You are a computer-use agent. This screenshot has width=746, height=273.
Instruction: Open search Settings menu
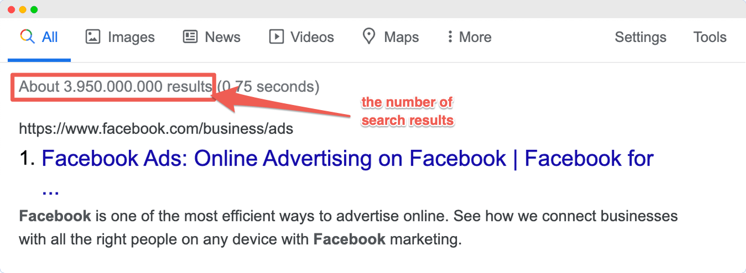(x=640, y=37)
